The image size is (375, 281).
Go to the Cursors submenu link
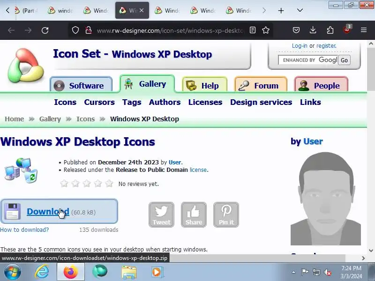click(99, 102)
